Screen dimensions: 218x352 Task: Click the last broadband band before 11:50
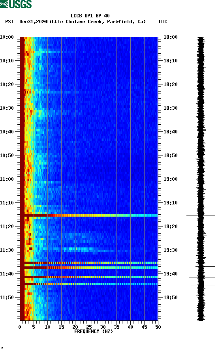89,284
